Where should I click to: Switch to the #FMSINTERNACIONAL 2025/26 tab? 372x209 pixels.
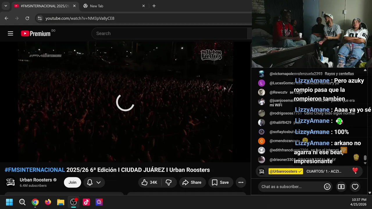click(x=45, y=6)
